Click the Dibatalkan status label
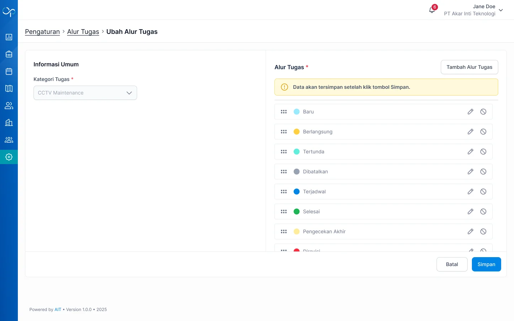This screenshot has height=321, width=514. click(x=316, y=172)
